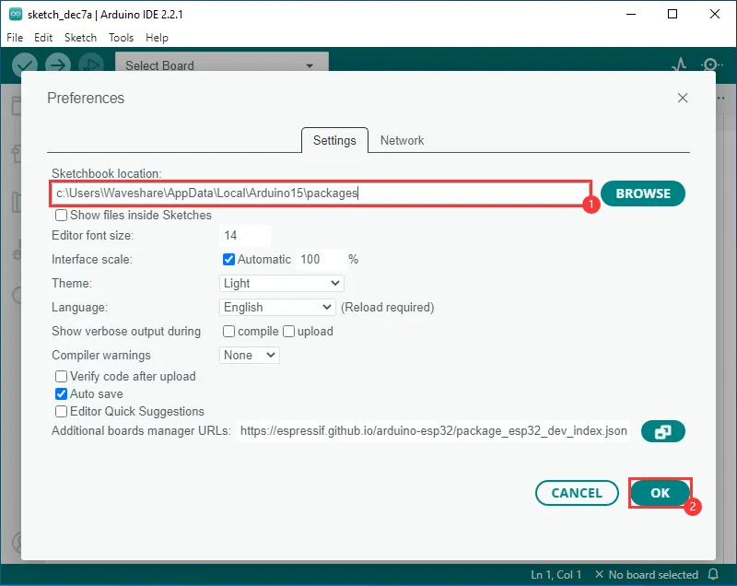Click the Arduino IDE title bar logo
This screenshot has width=737, height=586.
15,15
